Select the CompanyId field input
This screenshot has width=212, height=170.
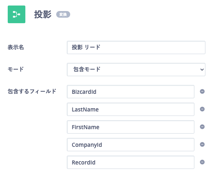[x=130, y=145]
